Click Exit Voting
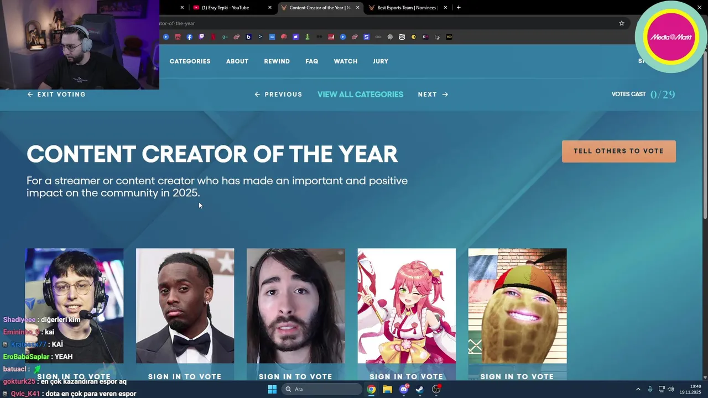708x398 pixels. point(56,95)
